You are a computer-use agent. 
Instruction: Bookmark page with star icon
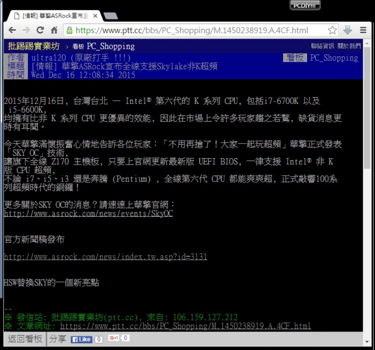332,30
